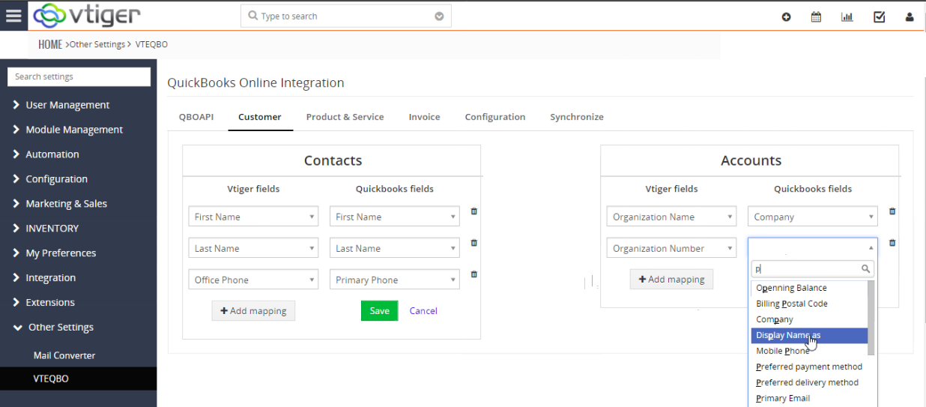Image resolution: width=926 pixels, height=407 pixels.
Task: Open the global search dropdown arrow
Action: coord(439,16)
